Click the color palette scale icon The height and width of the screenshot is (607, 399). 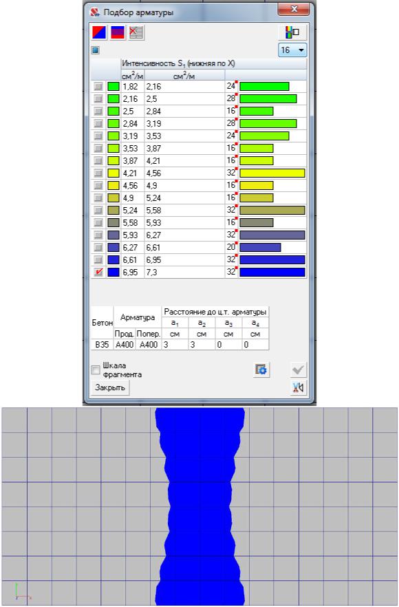pos(292,32)
